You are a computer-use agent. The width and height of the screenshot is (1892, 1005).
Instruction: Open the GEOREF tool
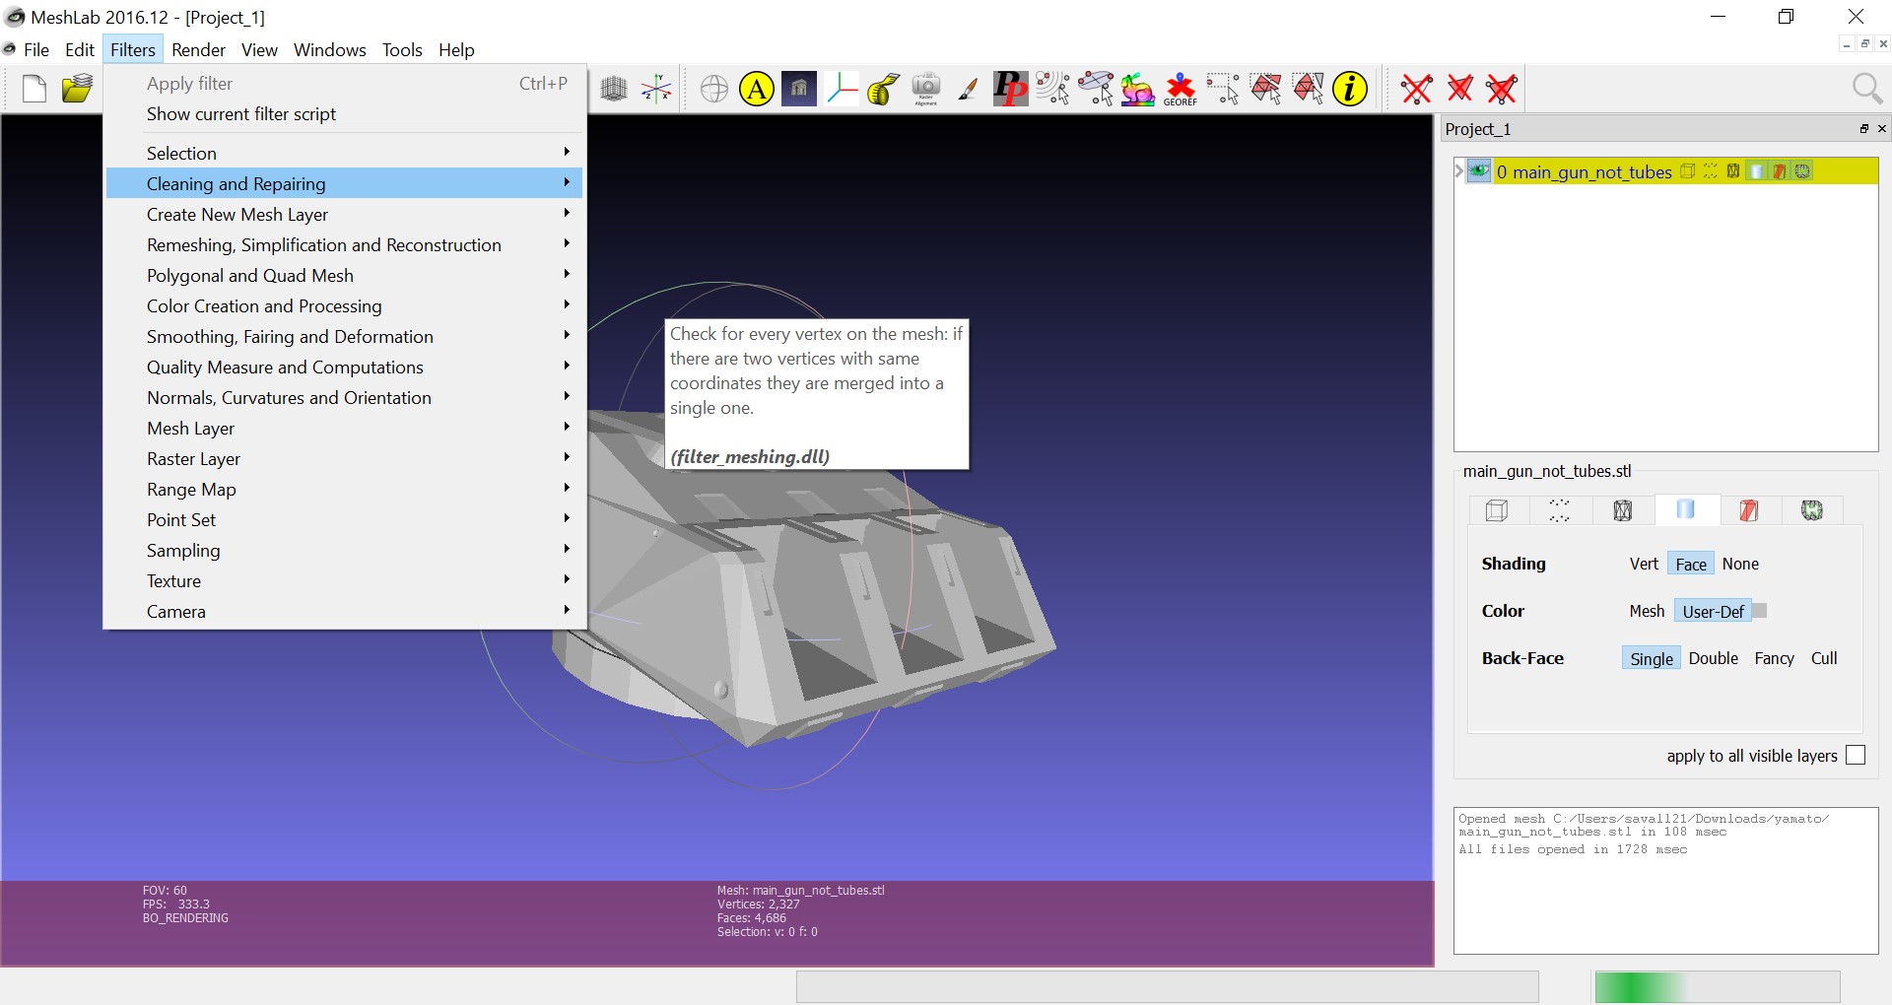1181,90
